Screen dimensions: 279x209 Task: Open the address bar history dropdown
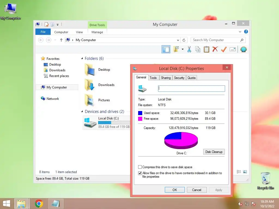178,40
